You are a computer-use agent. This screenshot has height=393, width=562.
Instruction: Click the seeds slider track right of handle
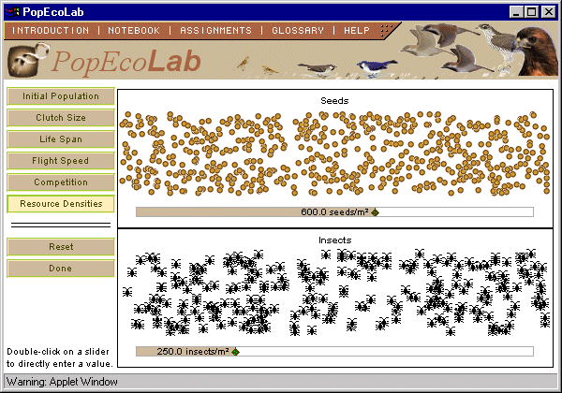(x=456, y=211)
